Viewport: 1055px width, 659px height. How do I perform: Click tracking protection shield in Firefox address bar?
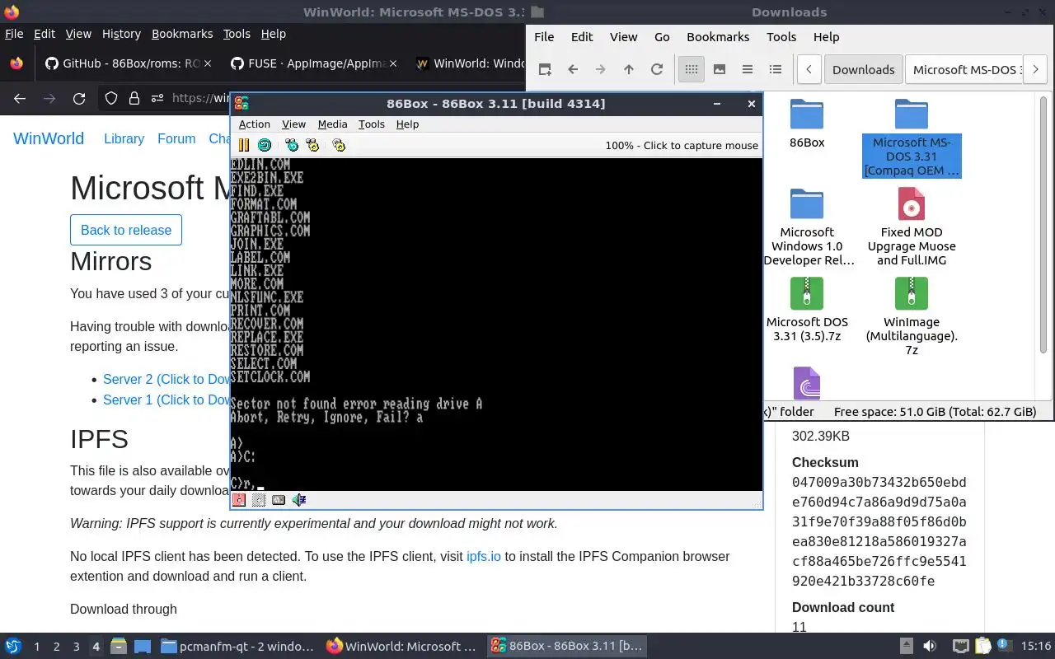pos(111,98)
